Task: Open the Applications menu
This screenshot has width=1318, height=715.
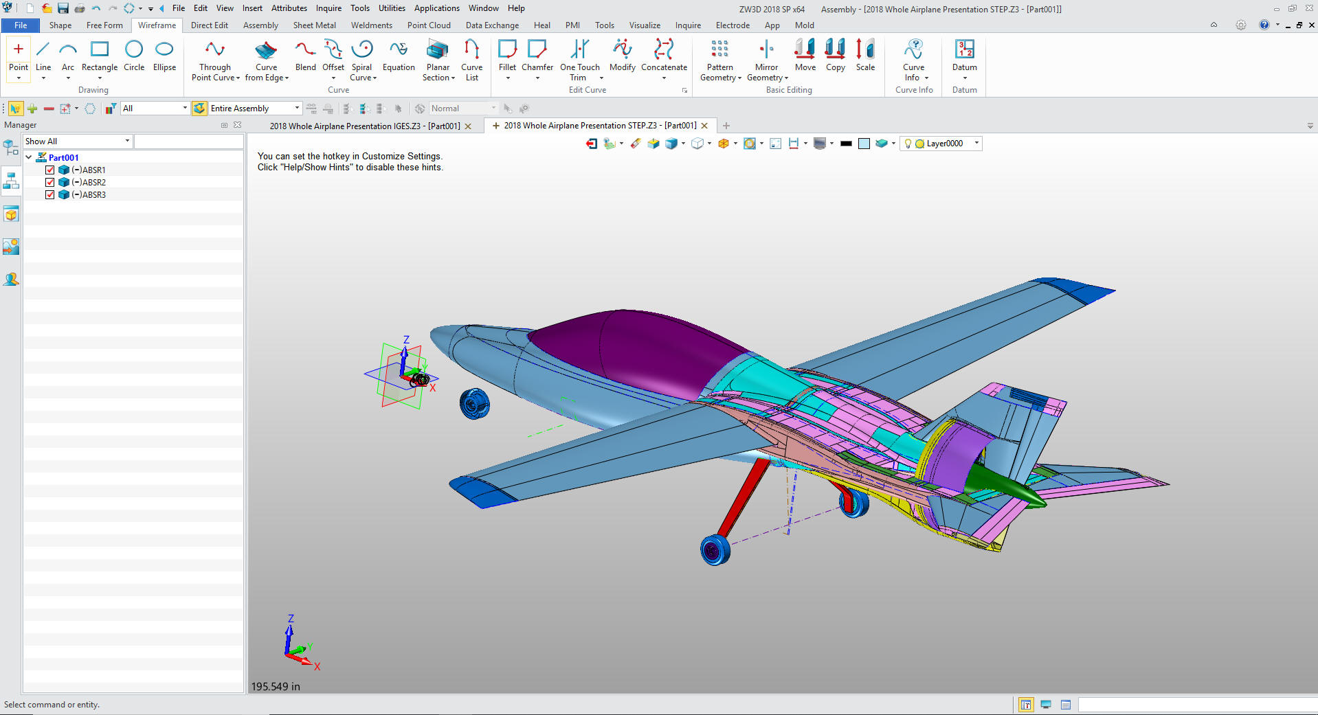Action: point(436,8)
